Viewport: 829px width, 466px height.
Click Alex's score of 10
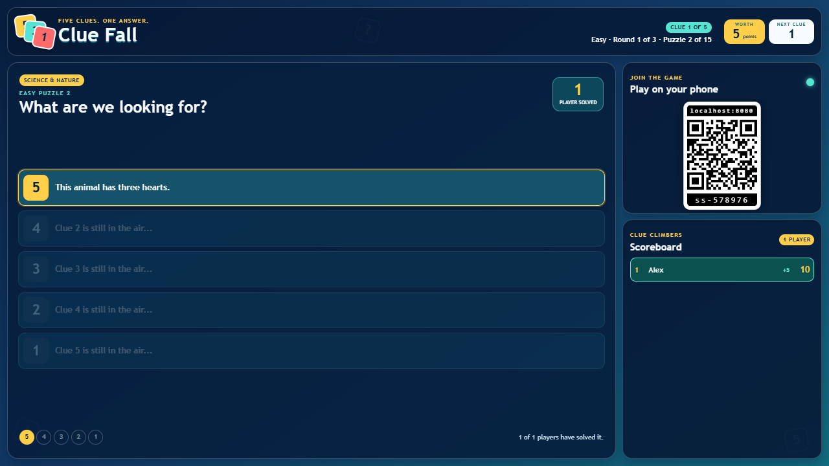click(x=805, y=270)
